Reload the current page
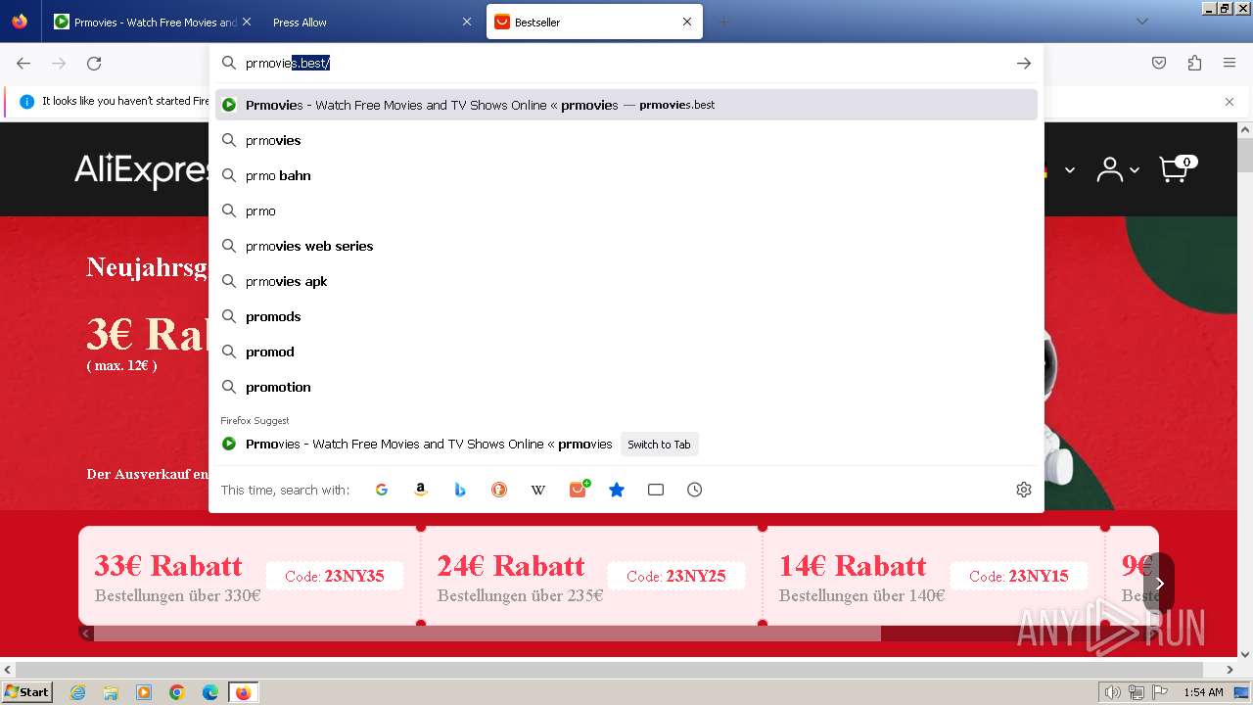The height and width of the screenshot is (705, 1253). [94, 63]
